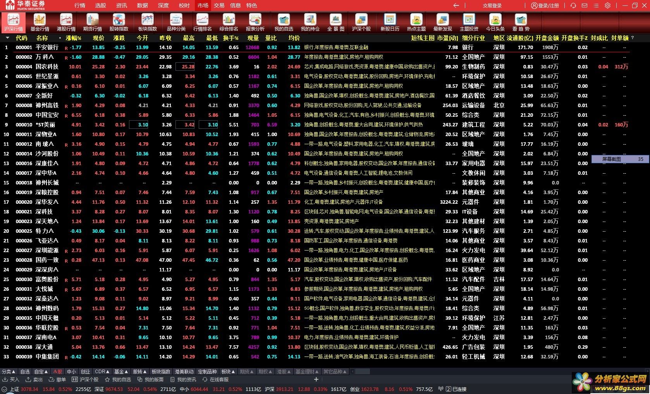
Task: Switch to the A股 bottom tab
Action: (x=58, y=372)
